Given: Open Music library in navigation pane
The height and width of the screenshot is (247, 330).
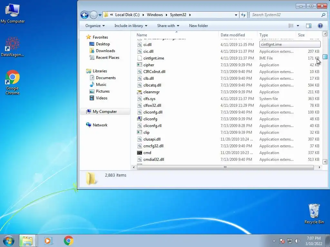Looking at the screenshot, I should (x=101, y=85).
